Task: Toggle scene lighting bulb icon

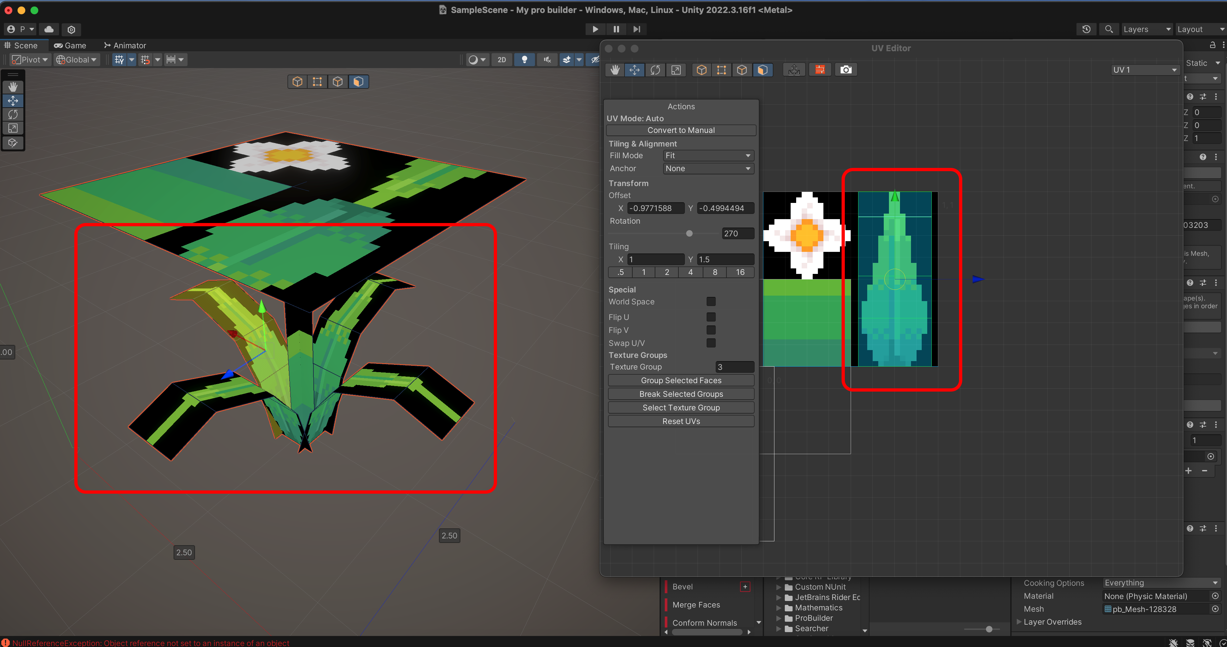Action: point(524,59)
